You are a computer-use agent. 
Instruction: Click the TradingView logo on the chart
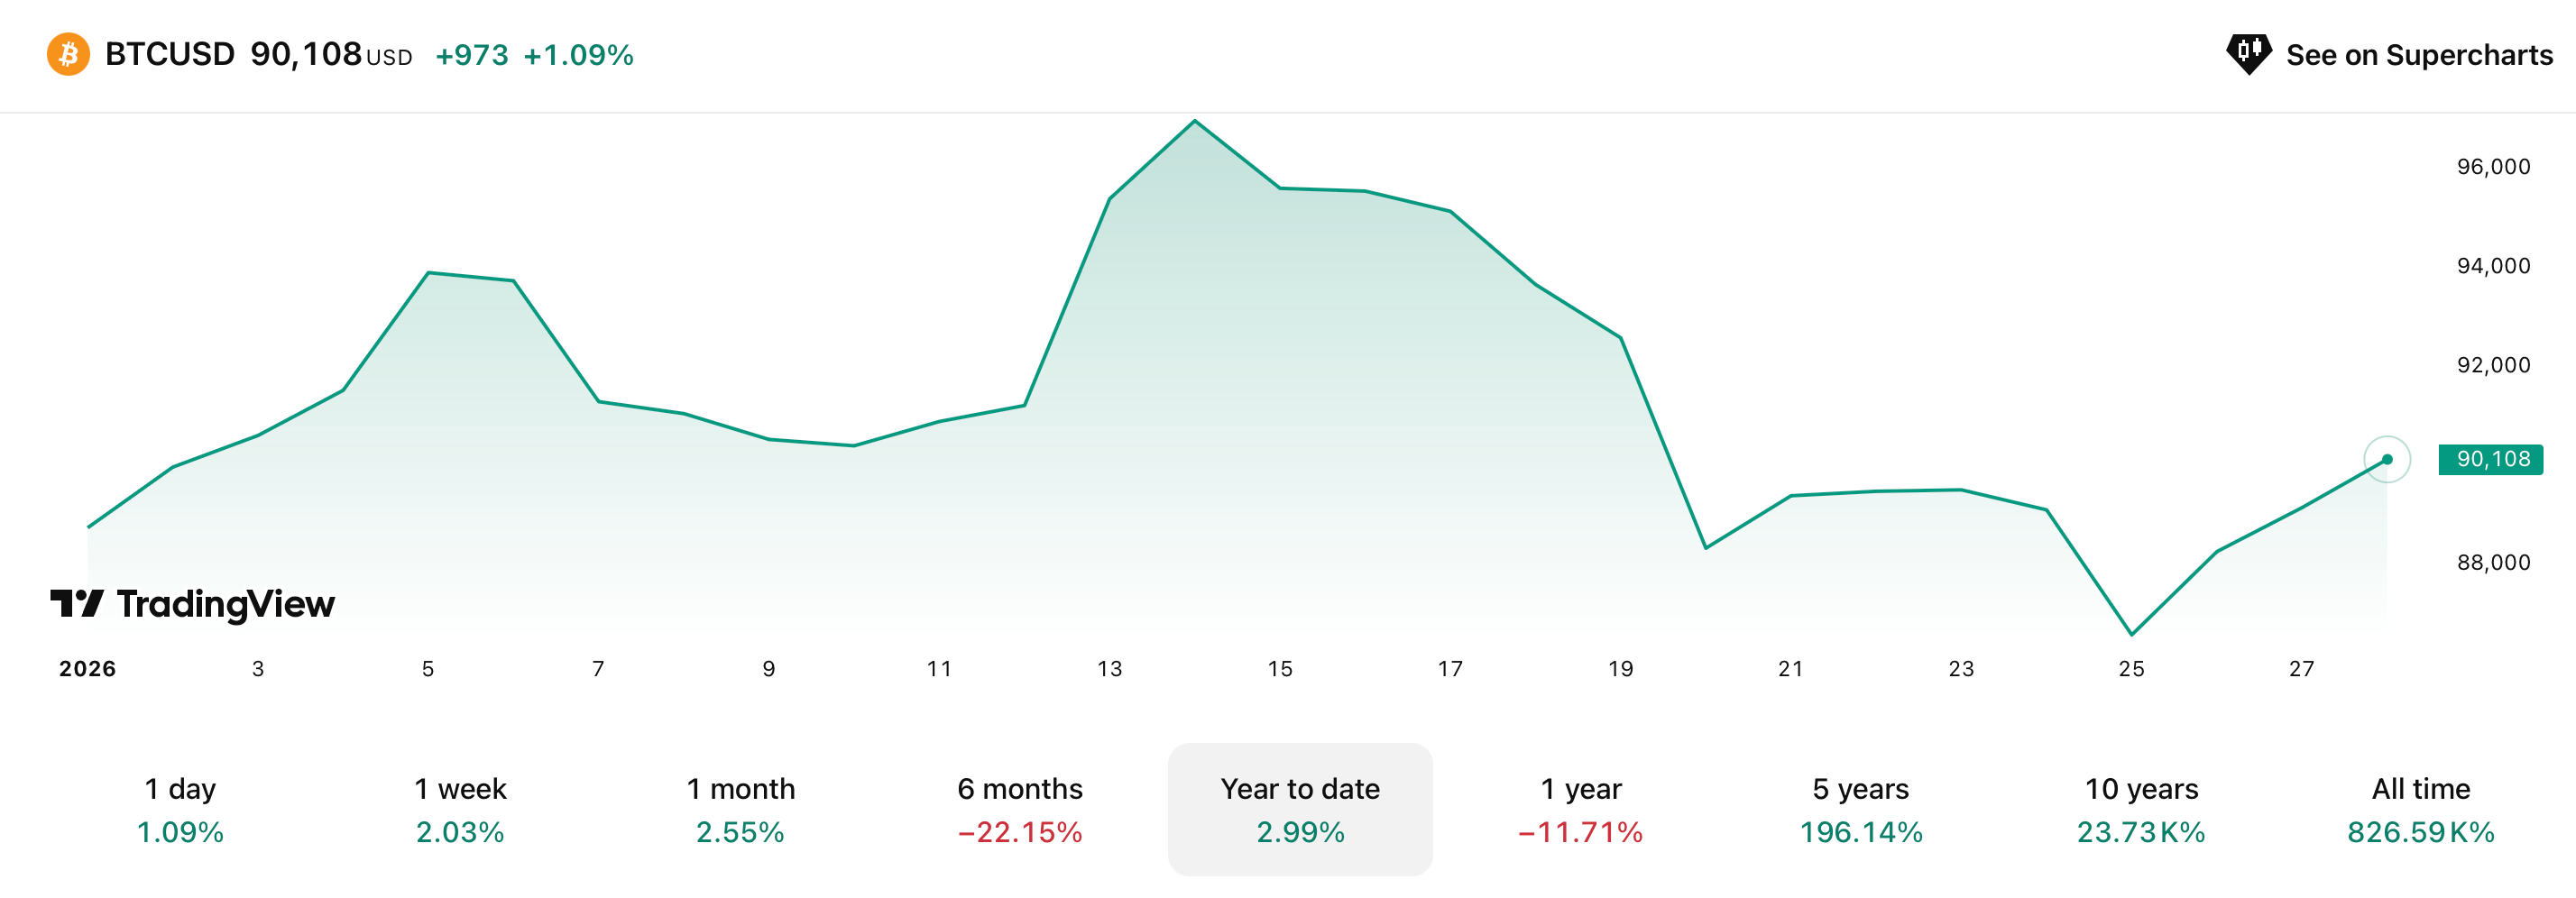[193, 604]
